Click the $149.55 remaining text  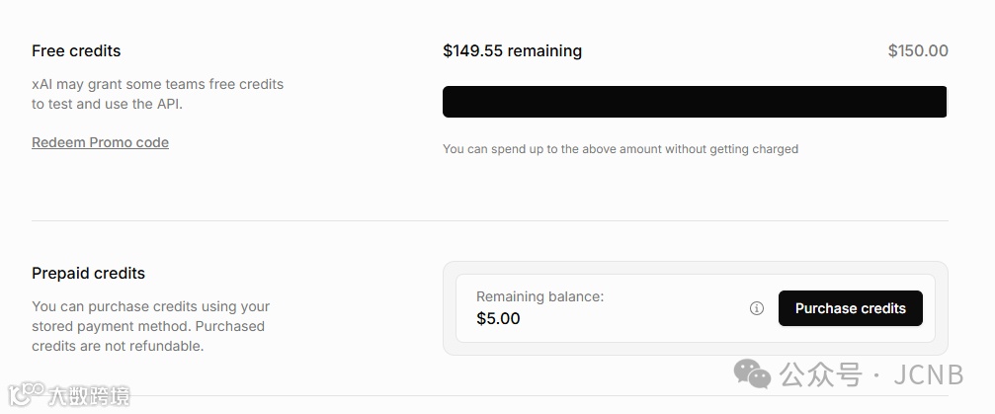tap(512, 50)
